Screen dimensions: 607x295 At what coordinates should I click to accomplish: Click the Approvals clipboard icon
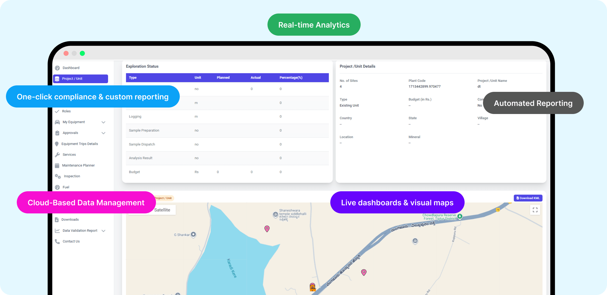57,133
